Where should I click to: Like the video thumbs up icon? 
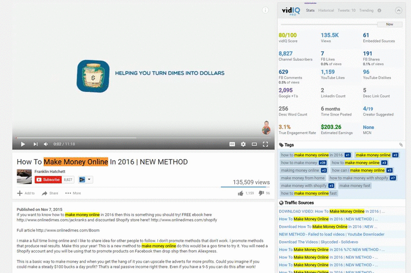click(x=240, y=193)
